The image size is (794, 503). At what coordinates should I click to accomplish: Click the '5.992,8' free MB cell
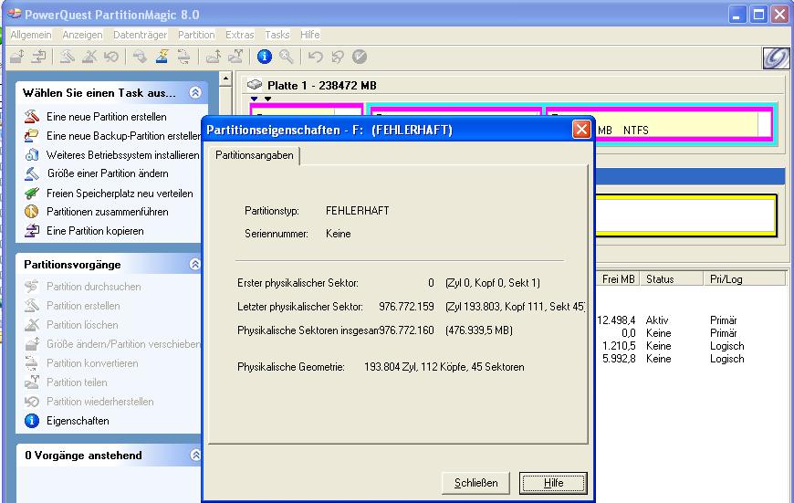pos(619,359)
